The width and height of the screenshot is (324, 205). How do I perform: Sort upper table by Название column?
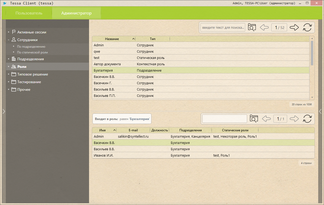pos(114,39)
